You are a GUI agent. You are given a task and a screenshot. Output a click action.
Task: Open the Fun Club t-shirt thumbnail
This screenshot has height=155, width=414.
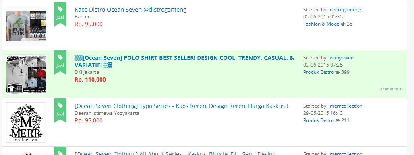point(26,26)
